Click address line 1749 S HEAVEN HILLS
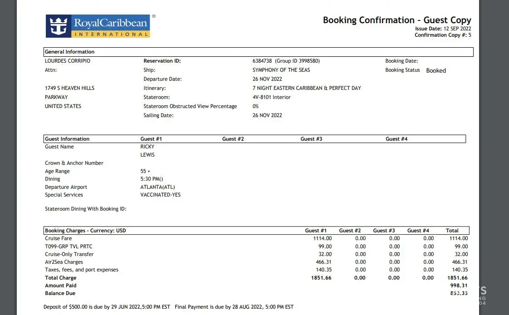Screen dimensions: 509x315 click(x=69, y=88)
